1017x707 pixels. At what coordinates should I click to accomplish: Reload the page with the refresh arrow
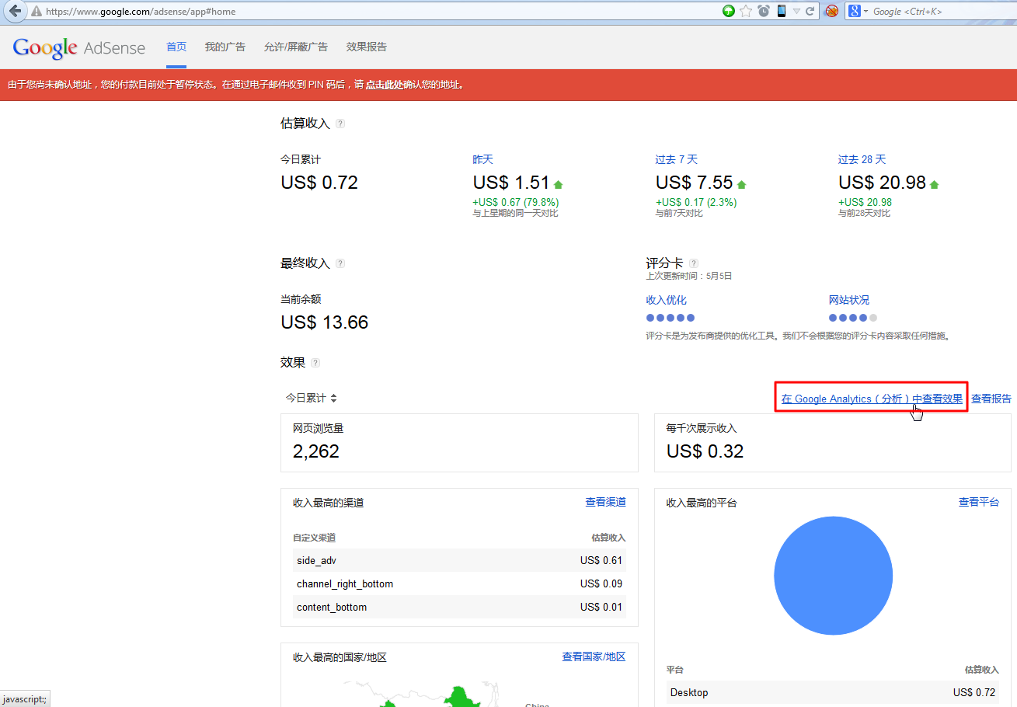pos(810,11)
